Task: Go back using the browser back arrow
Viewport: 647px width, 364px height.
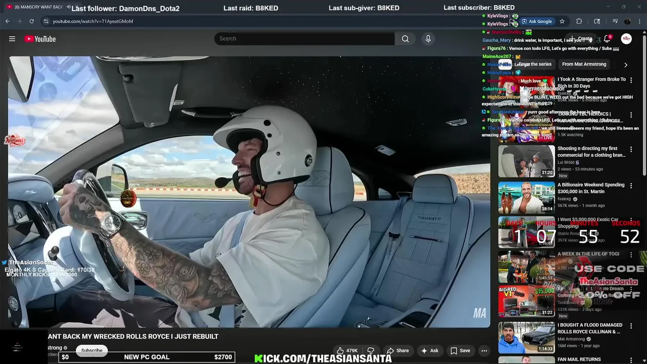Action: (8, 21)
